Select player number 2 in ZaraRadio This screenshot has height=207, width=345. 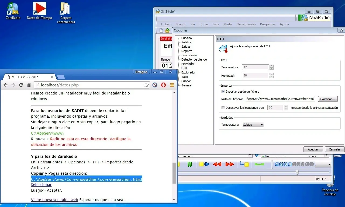click(x=281, y=164)
